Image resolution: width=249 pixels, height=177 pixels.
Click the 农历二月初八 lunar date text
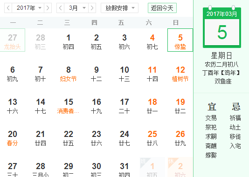tap(221, 64)
